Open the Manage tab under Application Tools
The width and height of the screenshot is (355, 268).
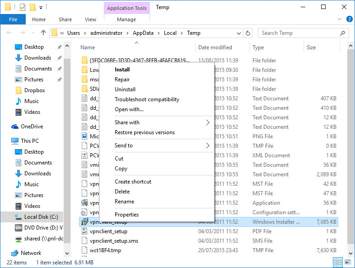pyautogui.click(x=126, y=19)
